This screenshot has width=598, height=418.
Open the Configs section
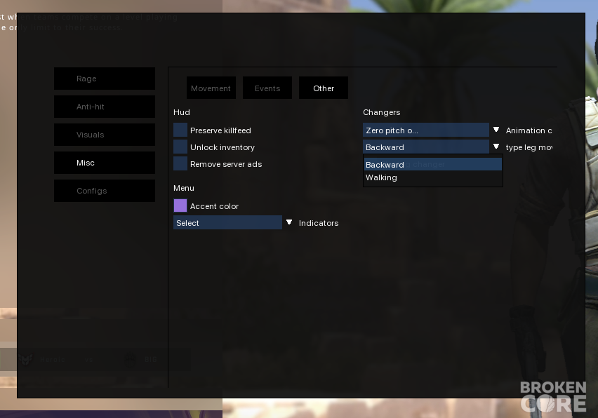[x=105, y=191]
